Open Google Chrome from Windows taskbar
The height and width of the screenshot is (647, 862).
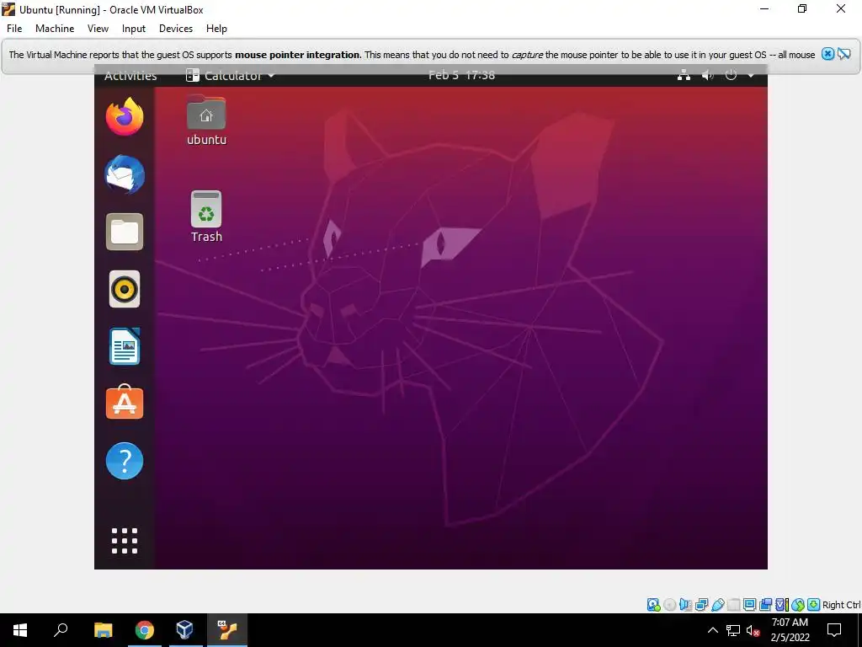(x=145, y=630)
